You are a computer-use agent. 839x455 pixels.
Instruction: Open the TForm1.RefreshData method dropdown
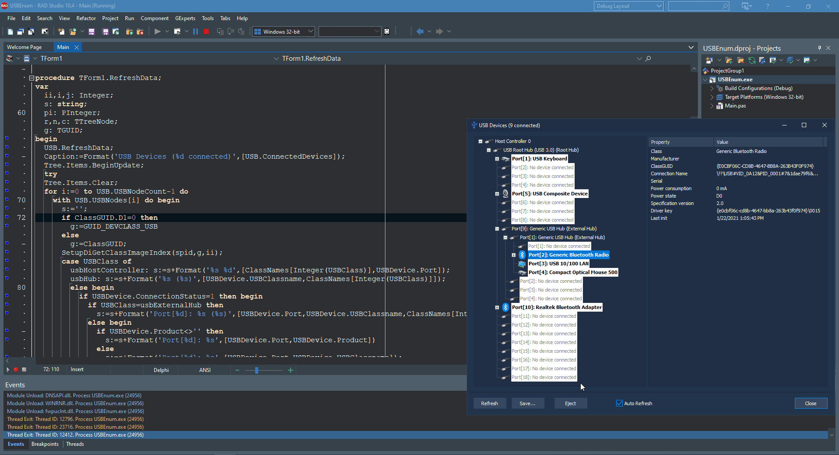(639, 59)
